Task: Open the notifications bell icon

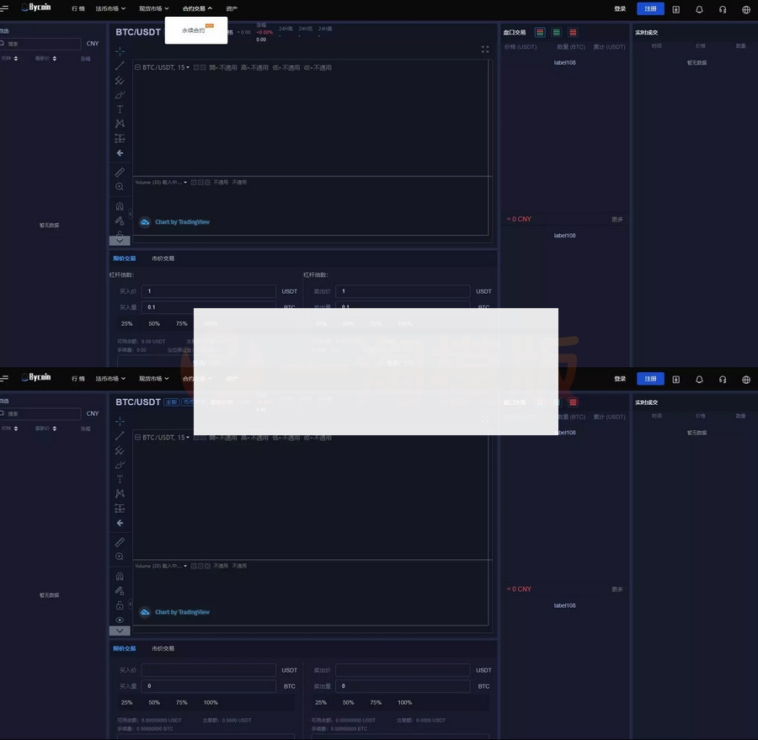Action: click(697, 8)
